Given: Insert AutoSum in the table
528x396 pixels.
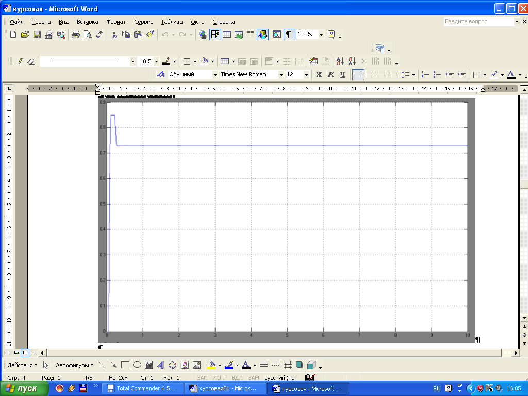Looking at the screenshot, I should click(x=364, y=61).
